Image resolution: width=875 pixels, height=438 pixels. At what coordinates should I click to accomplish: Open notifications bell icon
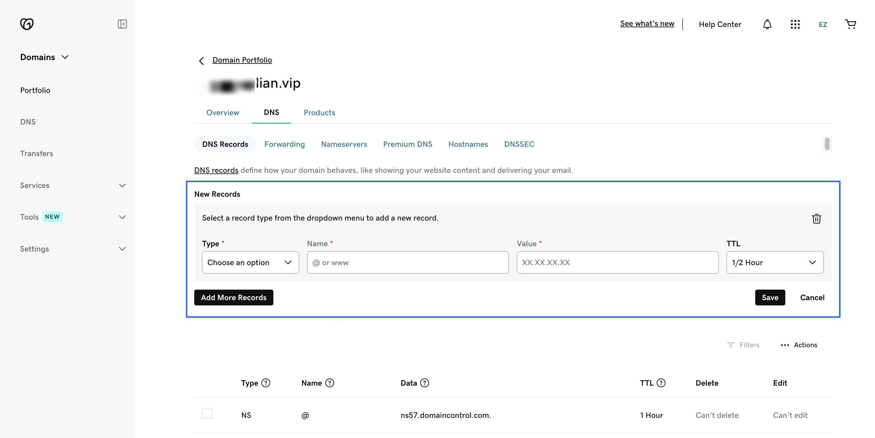[767, 24]
